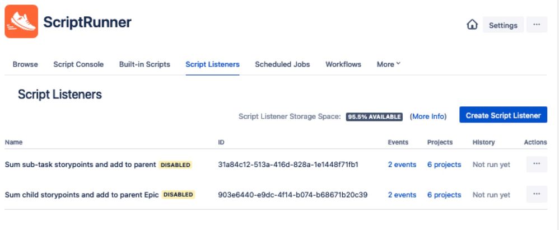Click the Projects column header
559x230 pixels.
pos(440,142)
